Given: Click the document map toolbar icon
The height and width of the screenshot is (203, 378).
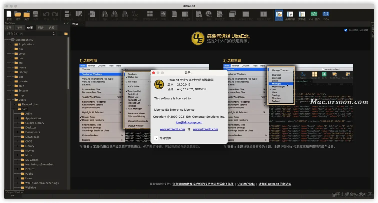Looking at the screenshot, I should click(185, 14).
